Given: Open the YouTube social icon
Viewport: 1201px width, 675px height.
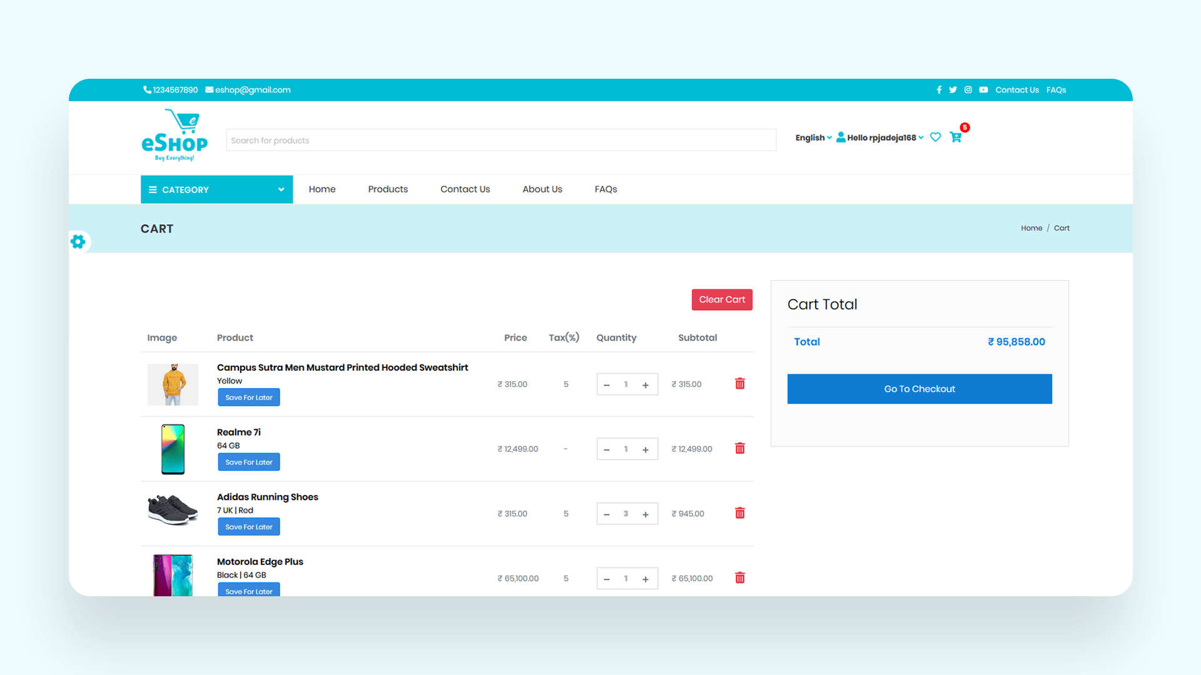Looking at the screenshot, I should click(983, 90).
